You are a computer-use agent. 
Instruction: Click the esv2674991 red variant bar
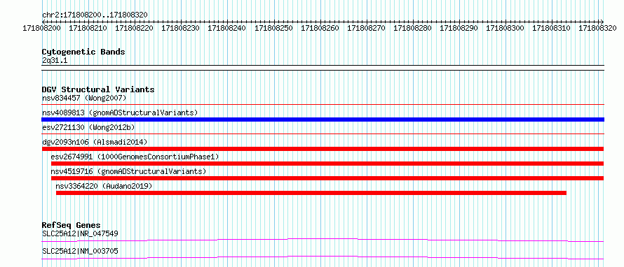[x=327, y=164]
